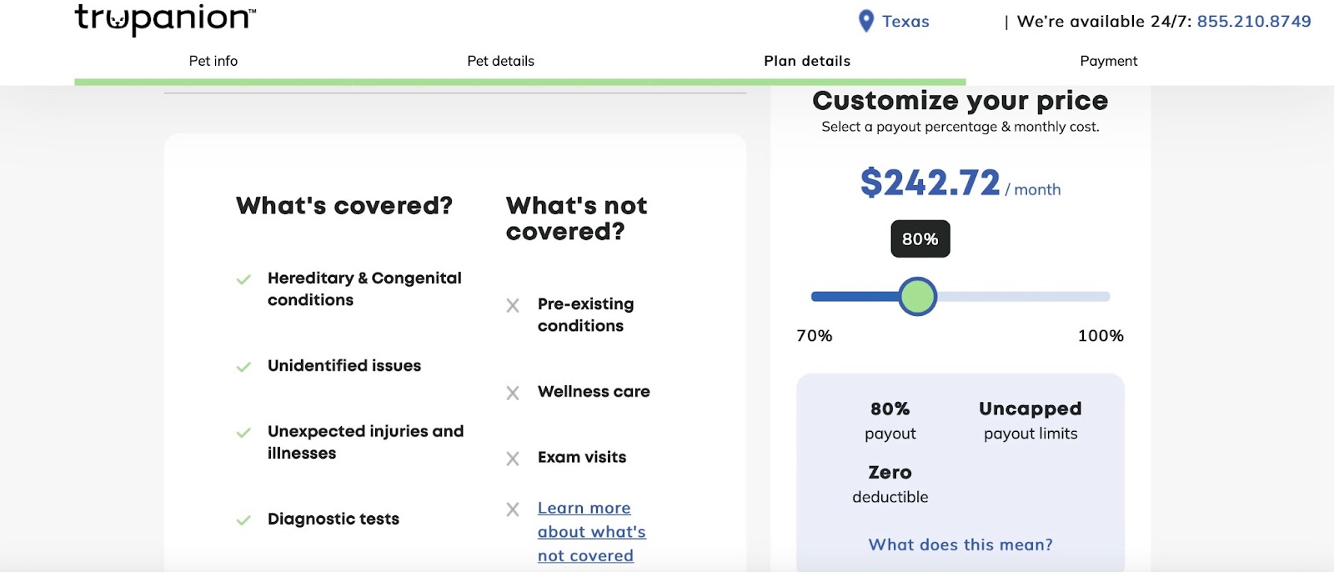Jump to the Payment step
This screenshot has height=572, width=1334.
[x=1108, y=61]
